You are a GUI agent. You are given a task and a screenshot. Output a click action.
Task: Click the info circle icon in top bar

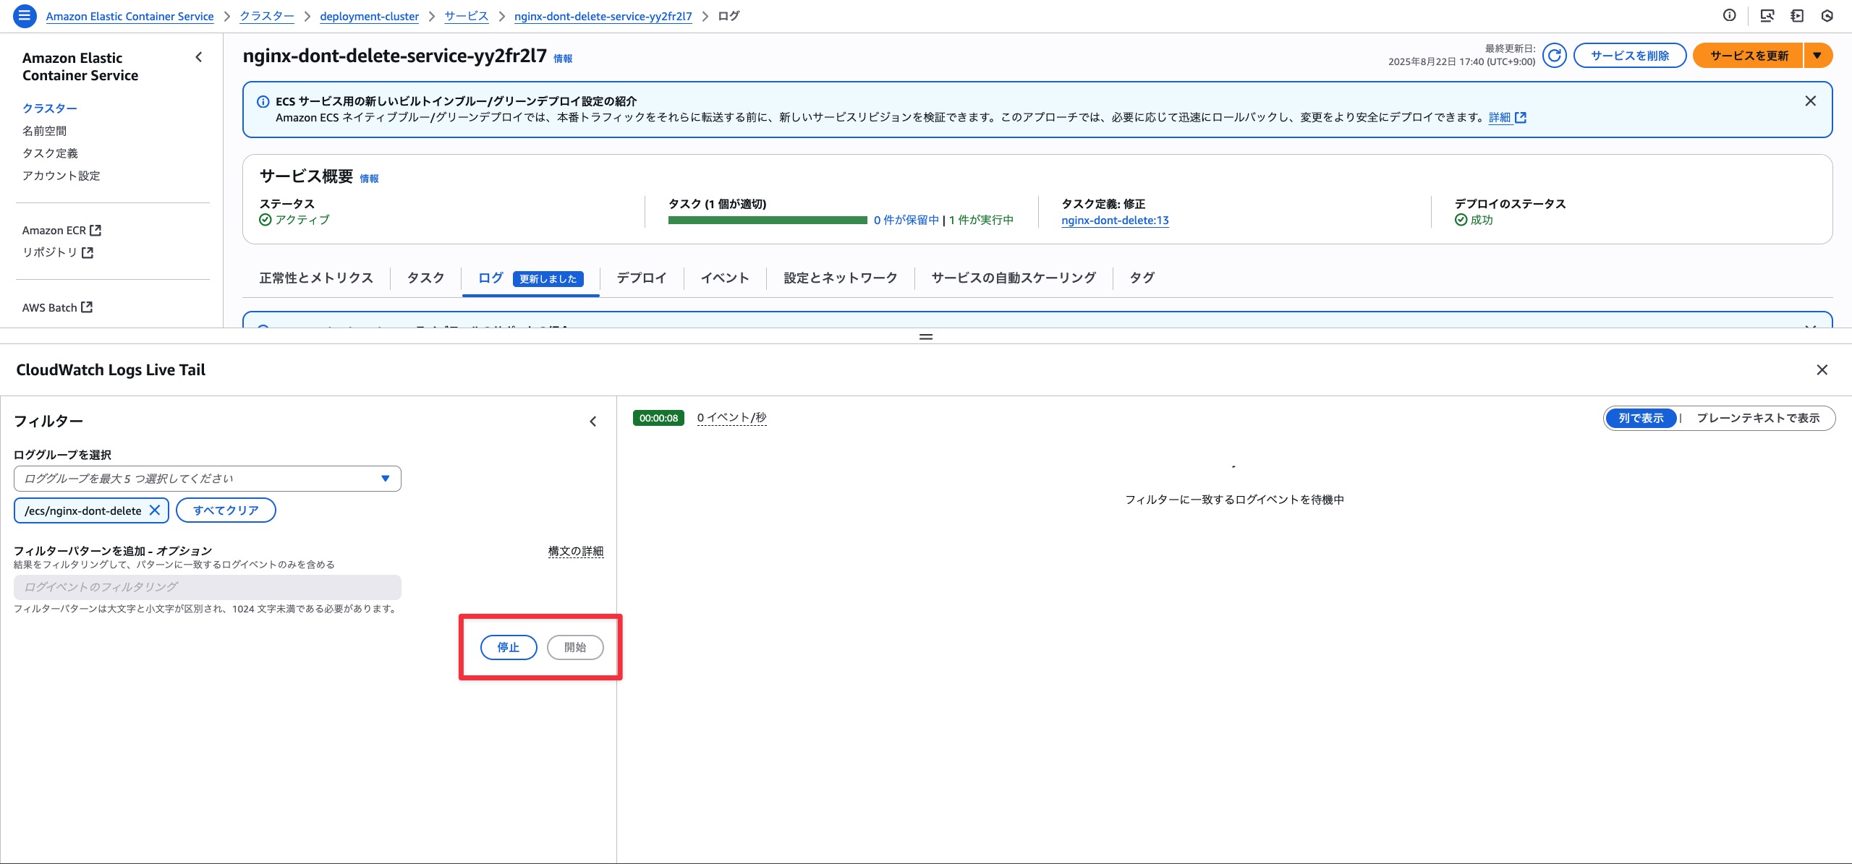click(x=1729, y=15)
